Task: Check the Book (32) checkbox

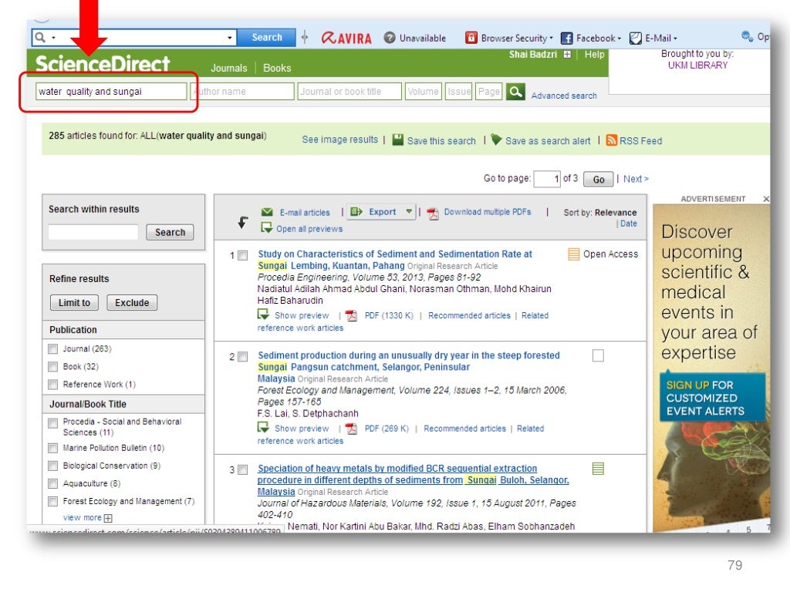Action: click(53, 366)
